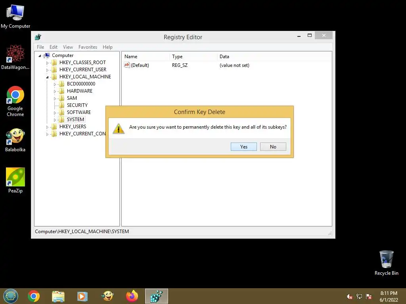406x304 pixels.
Task: Select the Computer tree root label
Action: pos(63,55)
